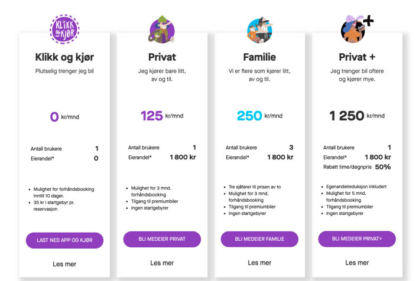Open Les mer under the Privat plan
The width and height of the screenshot is (416, 281).
pos(162,263)
